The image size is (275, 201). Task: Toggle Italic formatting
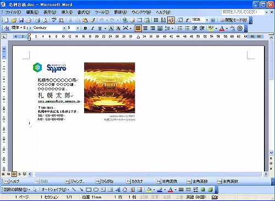[92, 28]
